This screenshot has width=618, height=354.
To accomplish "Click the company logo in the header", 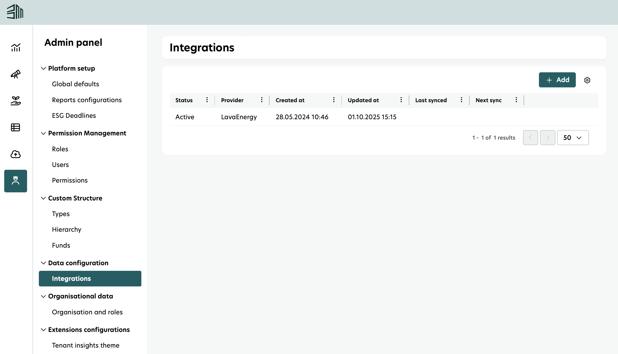I will [x=15, y=12].
